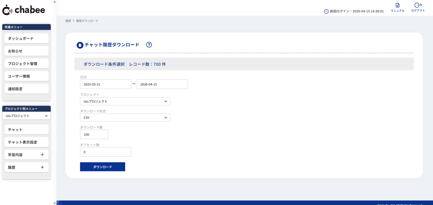The image size is (433, 205).
Task: Click the ダウンロード数 input field
Action: [x=94, y=134]
